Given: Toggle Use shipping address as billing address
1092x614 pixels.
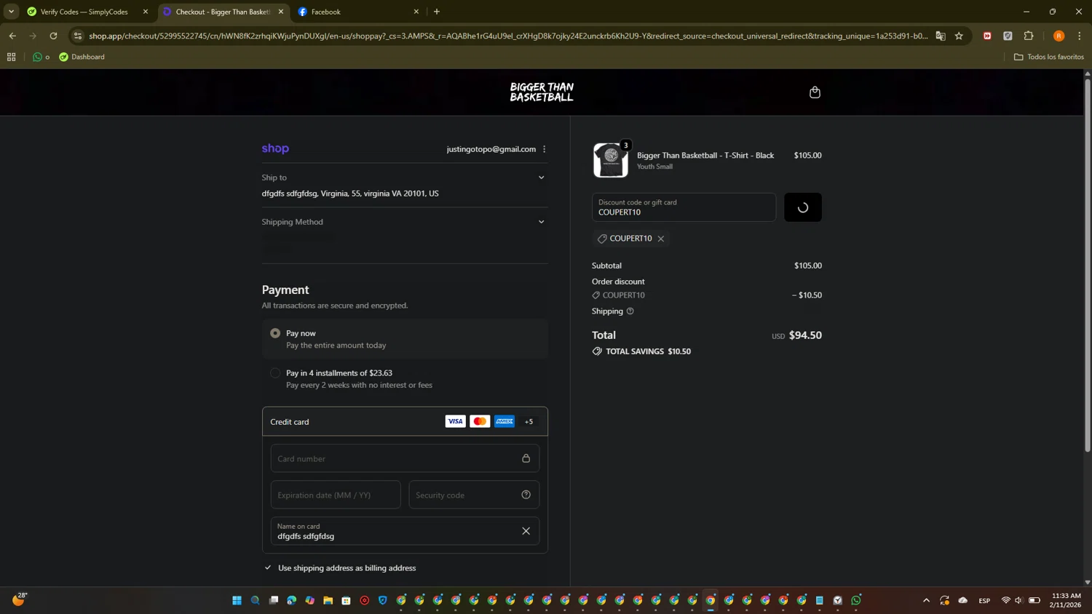Looking at the screenshot, I should tap(268, 567).
